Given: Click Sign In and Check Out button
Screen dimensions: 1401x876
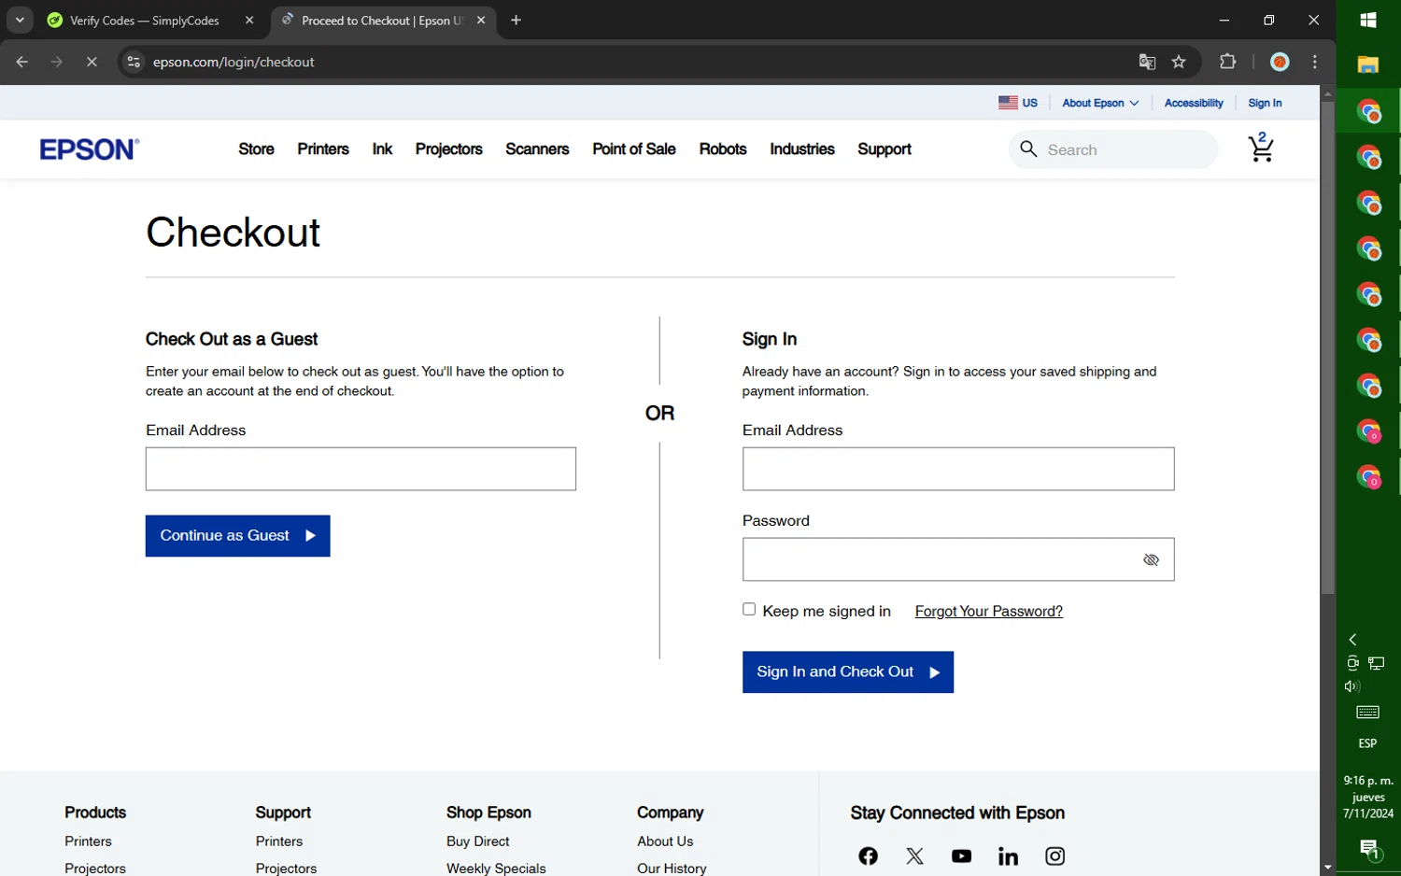Looking at the screenshot, I should (848, 672).
